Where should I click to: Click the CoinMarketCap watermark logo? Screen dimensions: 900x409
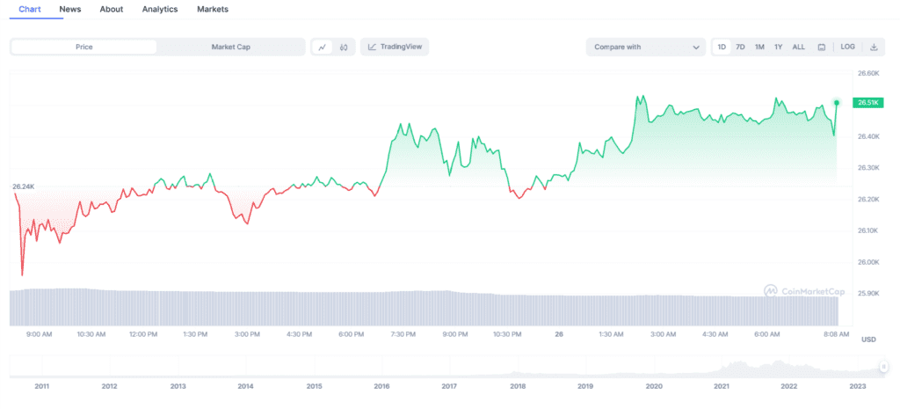click(x=804, y=292)
